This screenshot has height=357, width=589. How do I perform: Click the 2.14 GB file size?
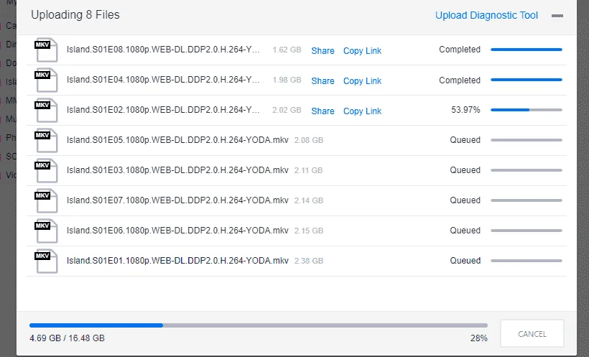click(x=308, y=200)
